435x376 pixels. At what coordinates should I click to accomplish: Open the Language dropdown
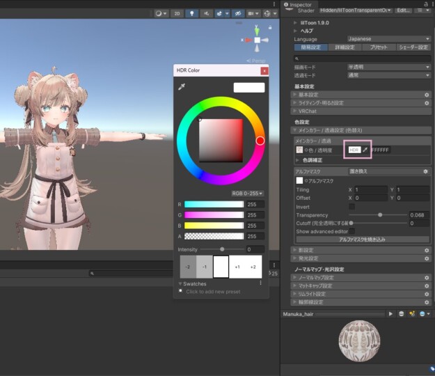(x=388, y=39)
